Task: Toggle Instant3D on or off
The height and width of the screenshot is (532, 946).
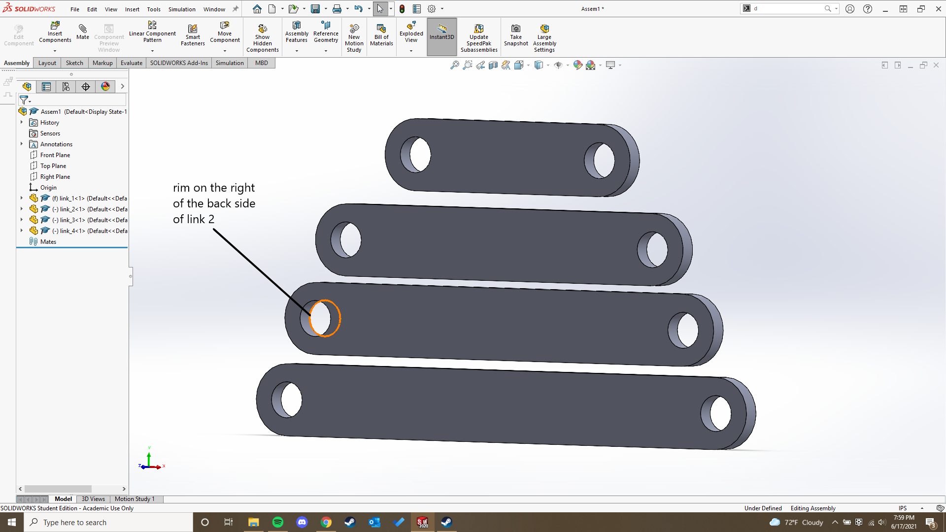Action: click(441, 33)
